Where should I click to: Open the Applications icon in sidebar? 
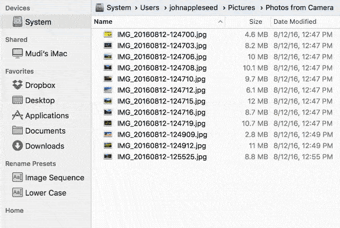click(18, 116)
